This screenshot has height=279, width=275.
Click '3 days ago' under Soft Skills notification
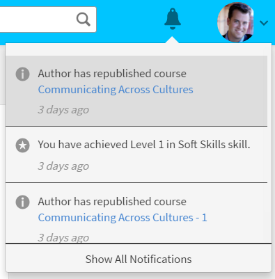coord(63,166)
